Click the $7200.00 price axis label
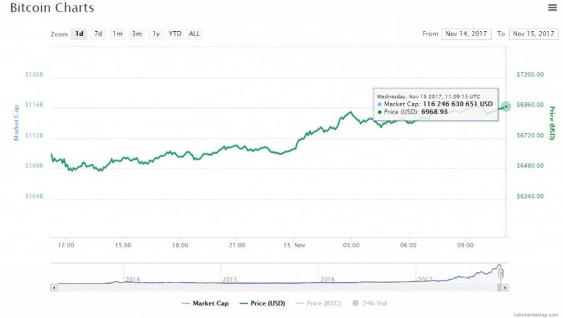The height and width of the screenshot is (318, 563). point(530,74)
